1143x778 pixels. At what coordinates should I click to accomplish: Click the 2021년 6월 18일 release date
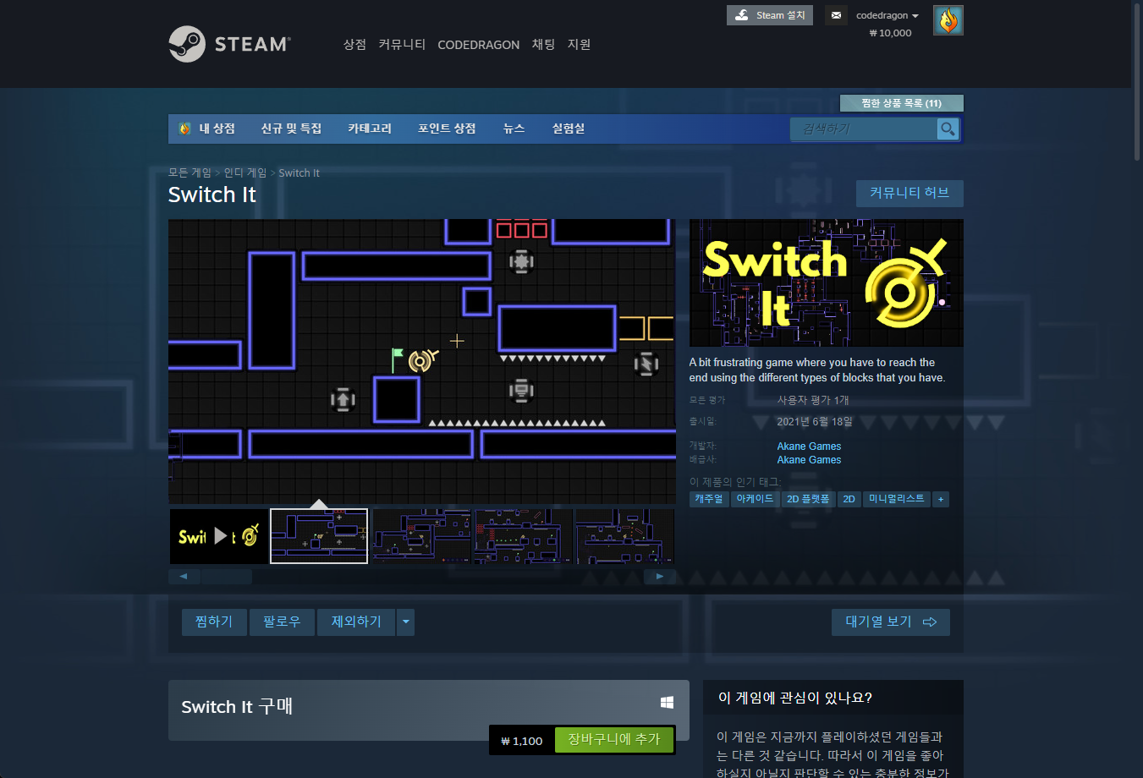[815, 421]
